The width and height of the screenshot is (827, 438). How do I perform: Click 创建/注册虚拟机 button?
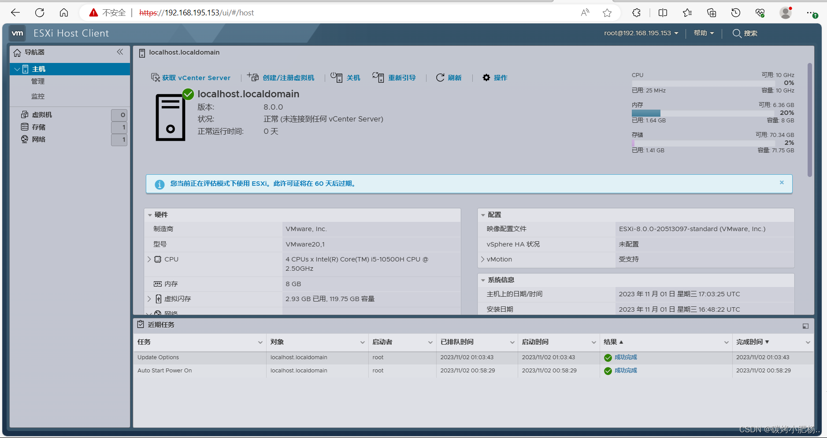point(281,77)
